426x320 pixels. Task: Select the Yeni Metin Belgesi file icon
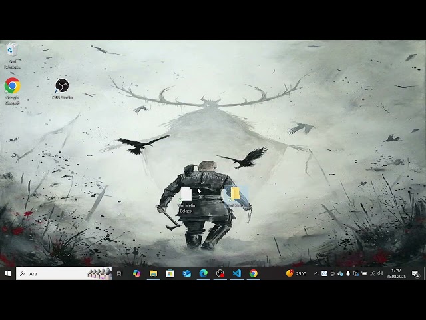click(x=186, y=200)
